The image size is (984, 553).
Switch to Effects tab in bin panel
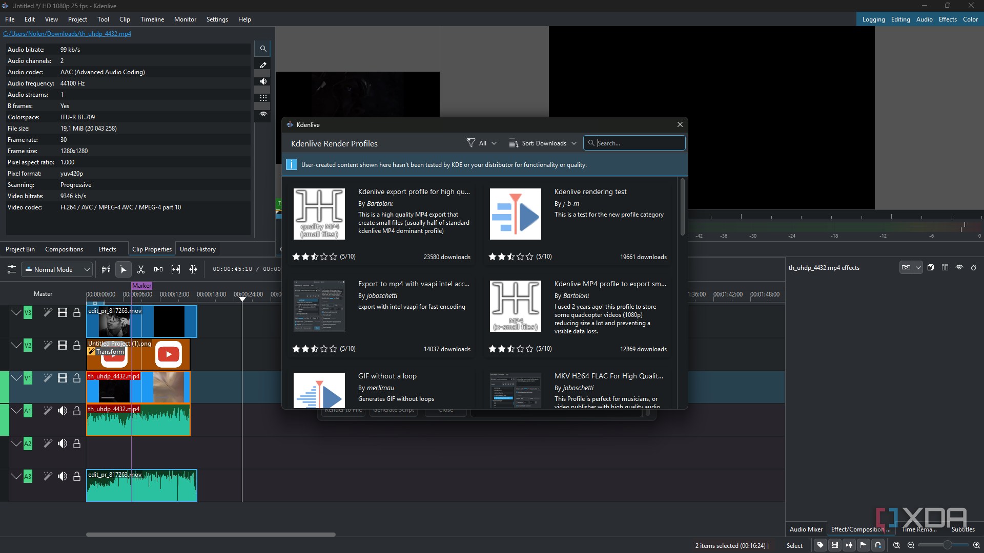(x=107, y=249)
